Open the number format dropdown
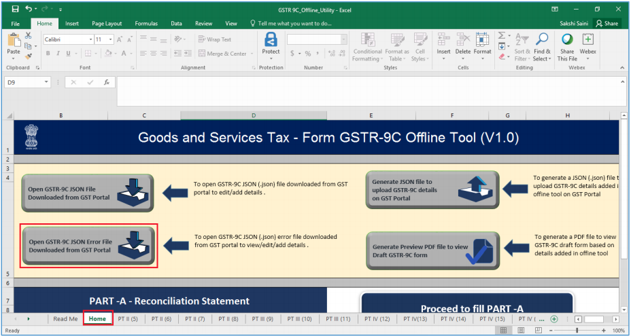The width and height of the screenshot is (631, 336). (x=343, y=39)
